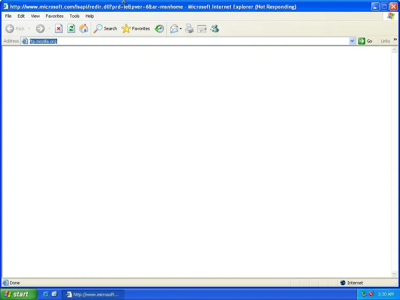
Task: Click the vertical scrollbar up arrow
Action: click(395, 50)
